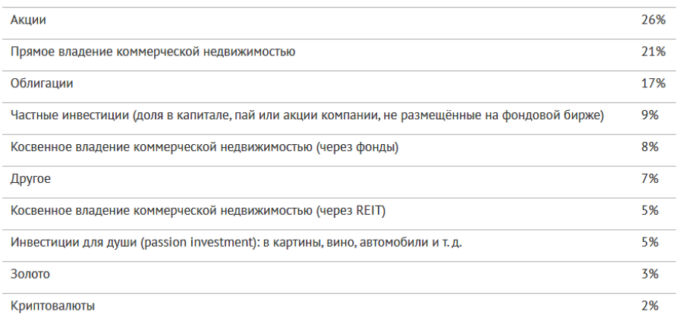Image resolution: width=683 pixels, height=324 pixels.
Task: Select the 3% value for Золото
Action: [x=650, y=275]
